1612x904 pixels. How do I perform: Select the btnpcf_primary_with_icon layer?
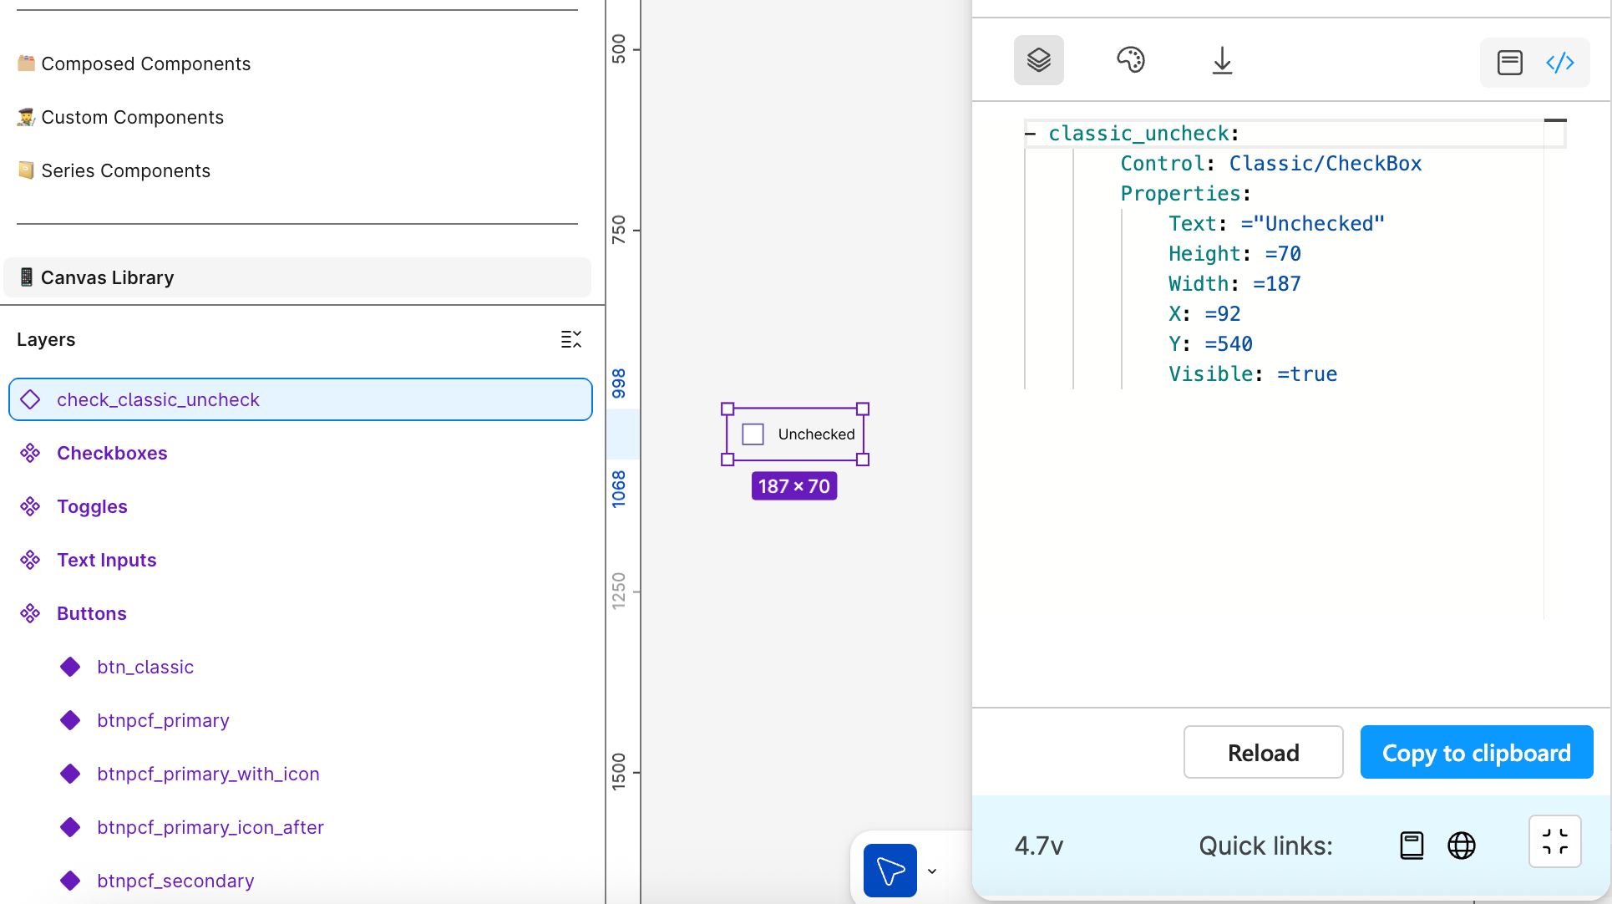(x=208, y=774)
